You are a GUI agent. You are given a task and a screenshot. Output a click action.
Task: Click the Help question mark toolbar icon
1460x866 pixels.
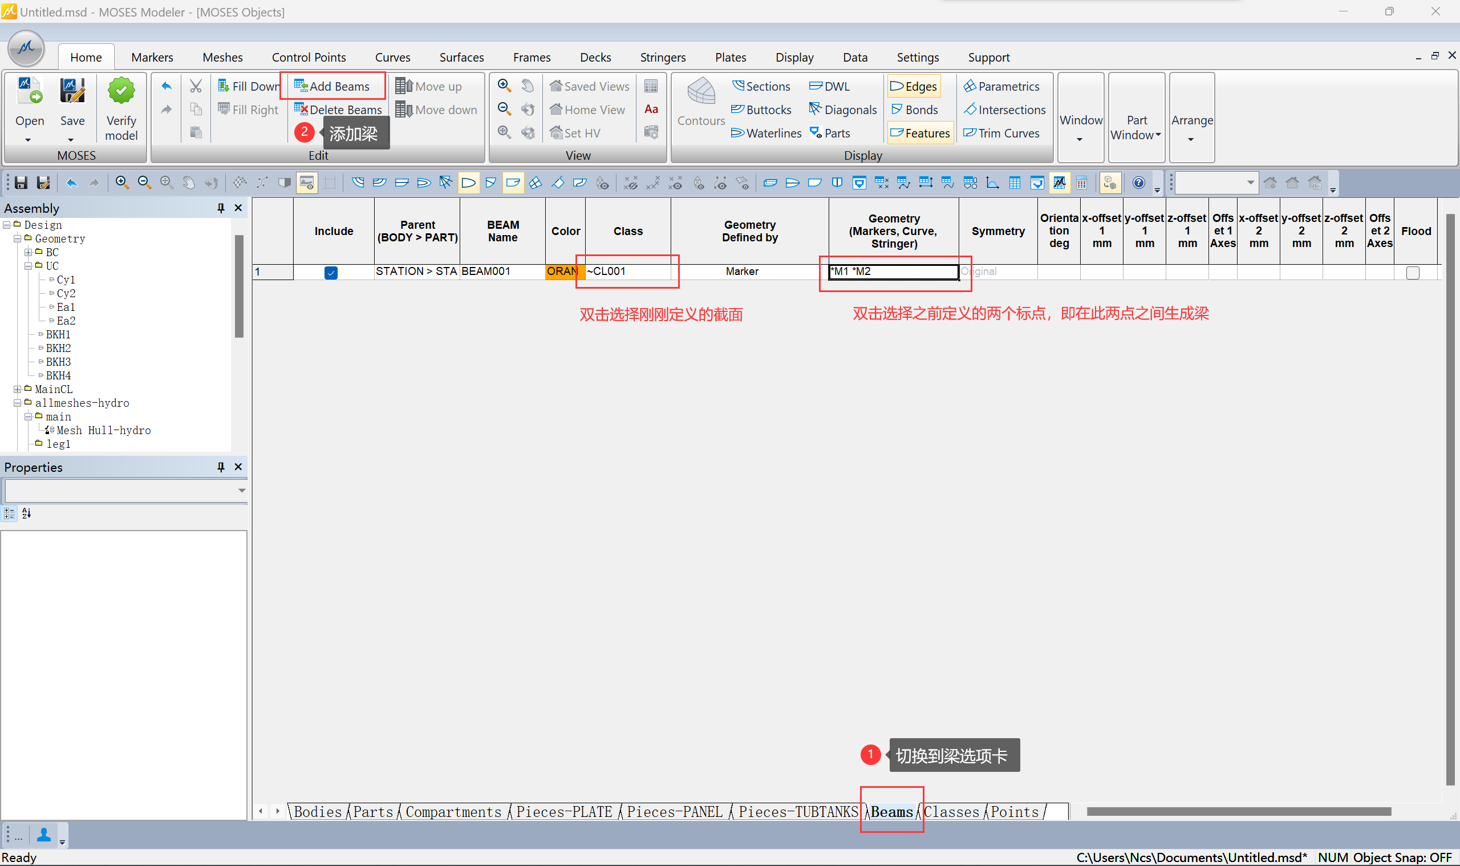click(x=1138, y=183)
